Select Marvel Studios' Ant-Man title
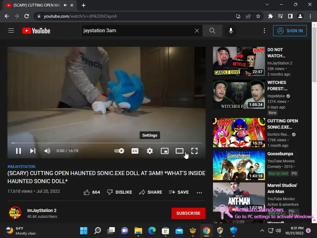This screenshot has width=317, height=238. pyautogui.click(x=282, y=188)
